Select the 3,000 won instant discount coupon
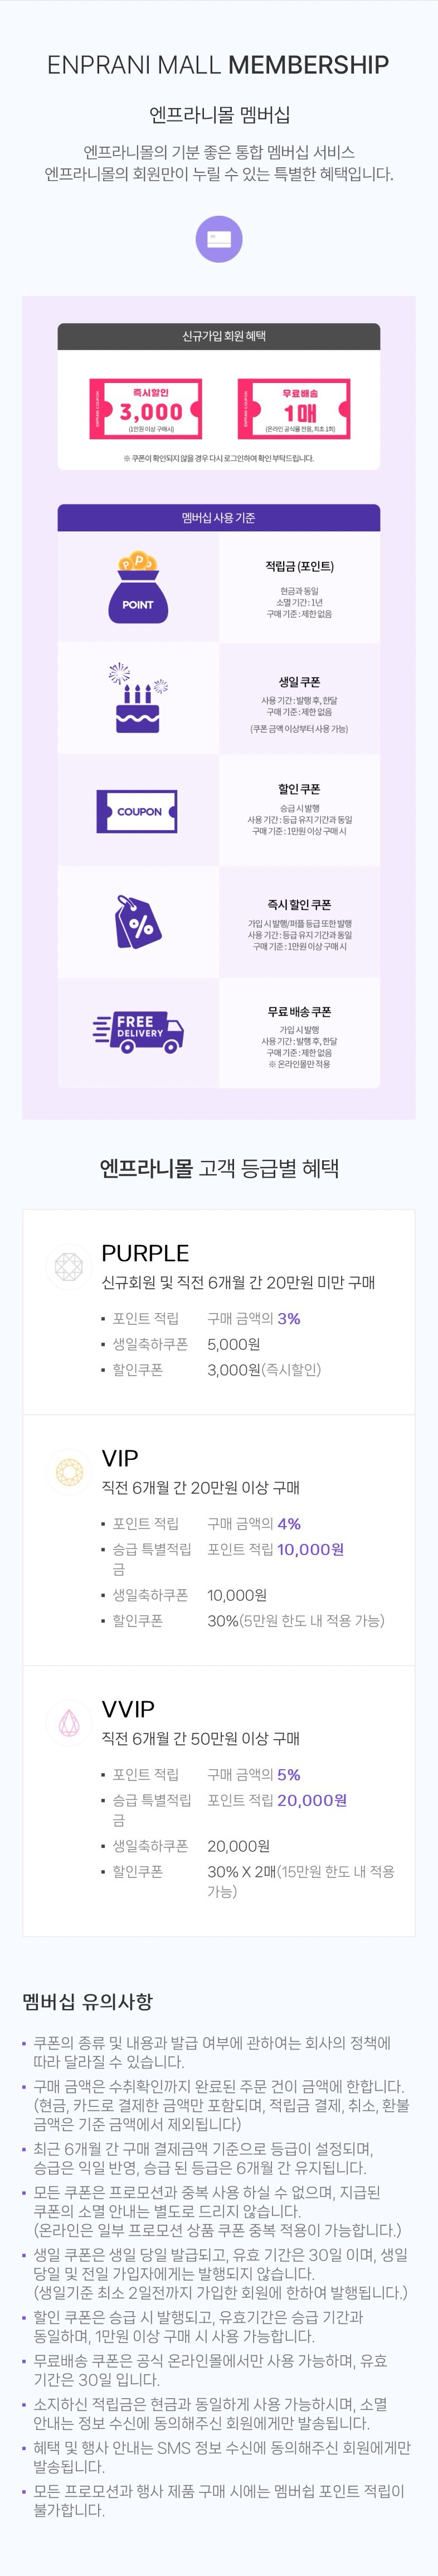This screenshot has width=438, height=2576. click(x=146, y=409)
